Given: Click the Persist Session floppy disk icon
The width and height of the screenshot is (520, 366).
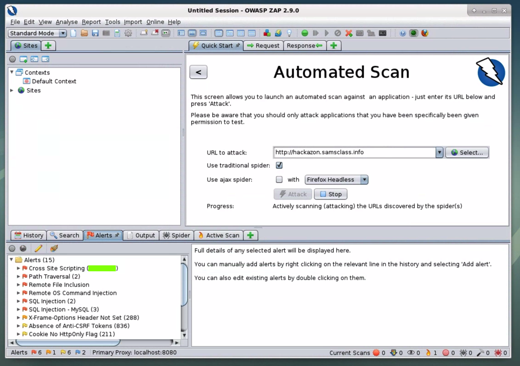Looking at the screenshot, I should click(95, 33).
